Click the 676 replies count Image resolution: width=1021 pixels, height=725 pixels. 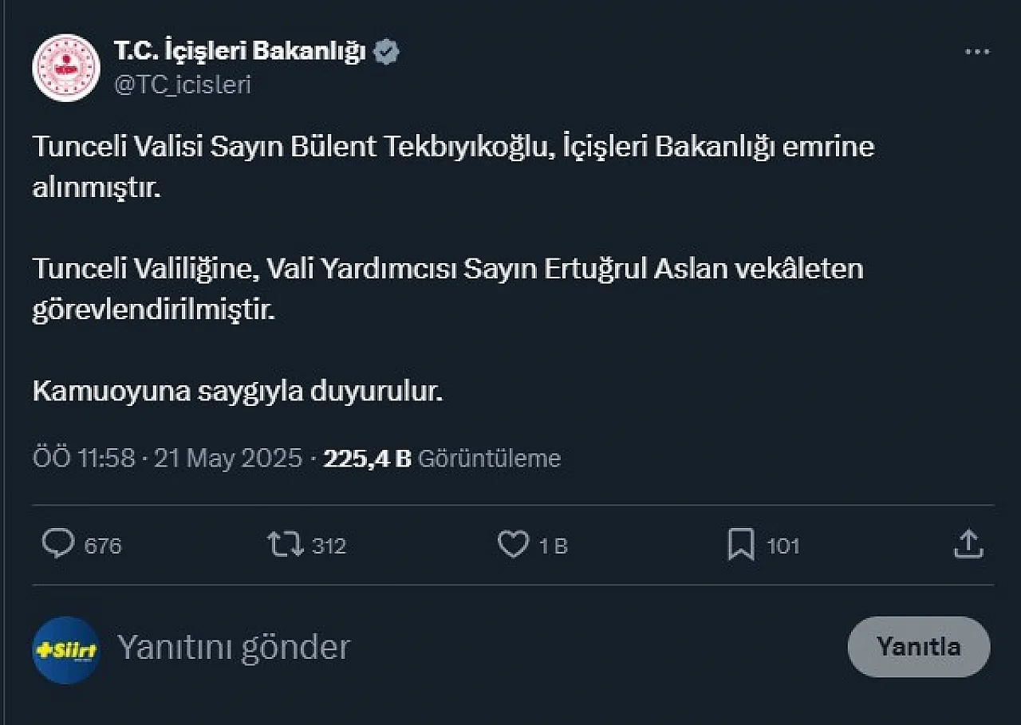[x=103, y=546]
